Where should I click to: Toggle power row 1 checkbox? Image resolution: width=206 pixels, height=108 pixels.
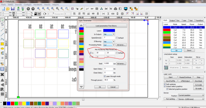tap(90, 53)
